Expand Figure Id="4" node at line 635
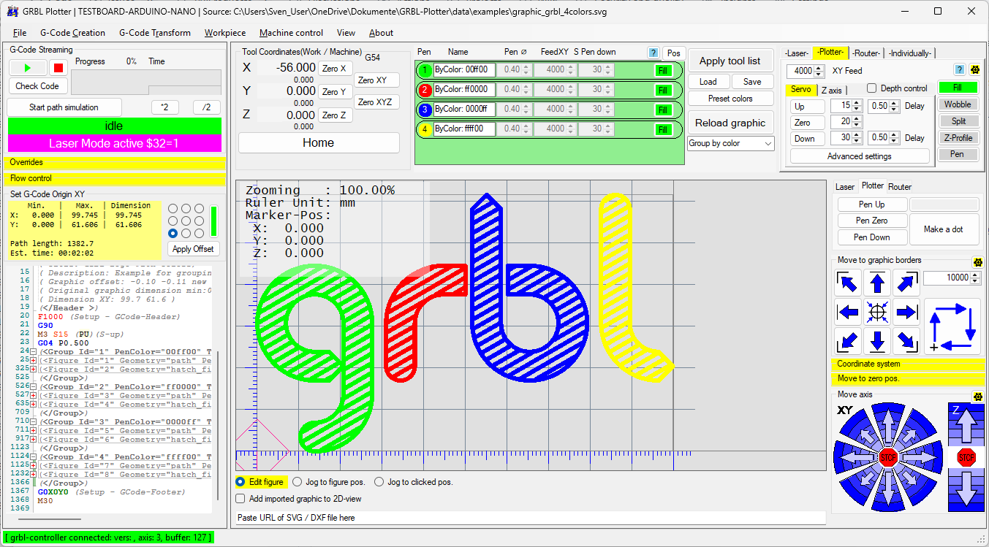 (x=34, y=403)
